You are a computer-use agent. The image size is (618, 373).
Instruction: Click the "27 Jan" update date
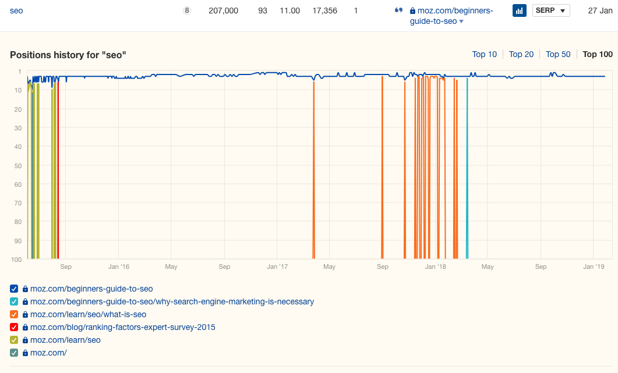tap(601, 10)
